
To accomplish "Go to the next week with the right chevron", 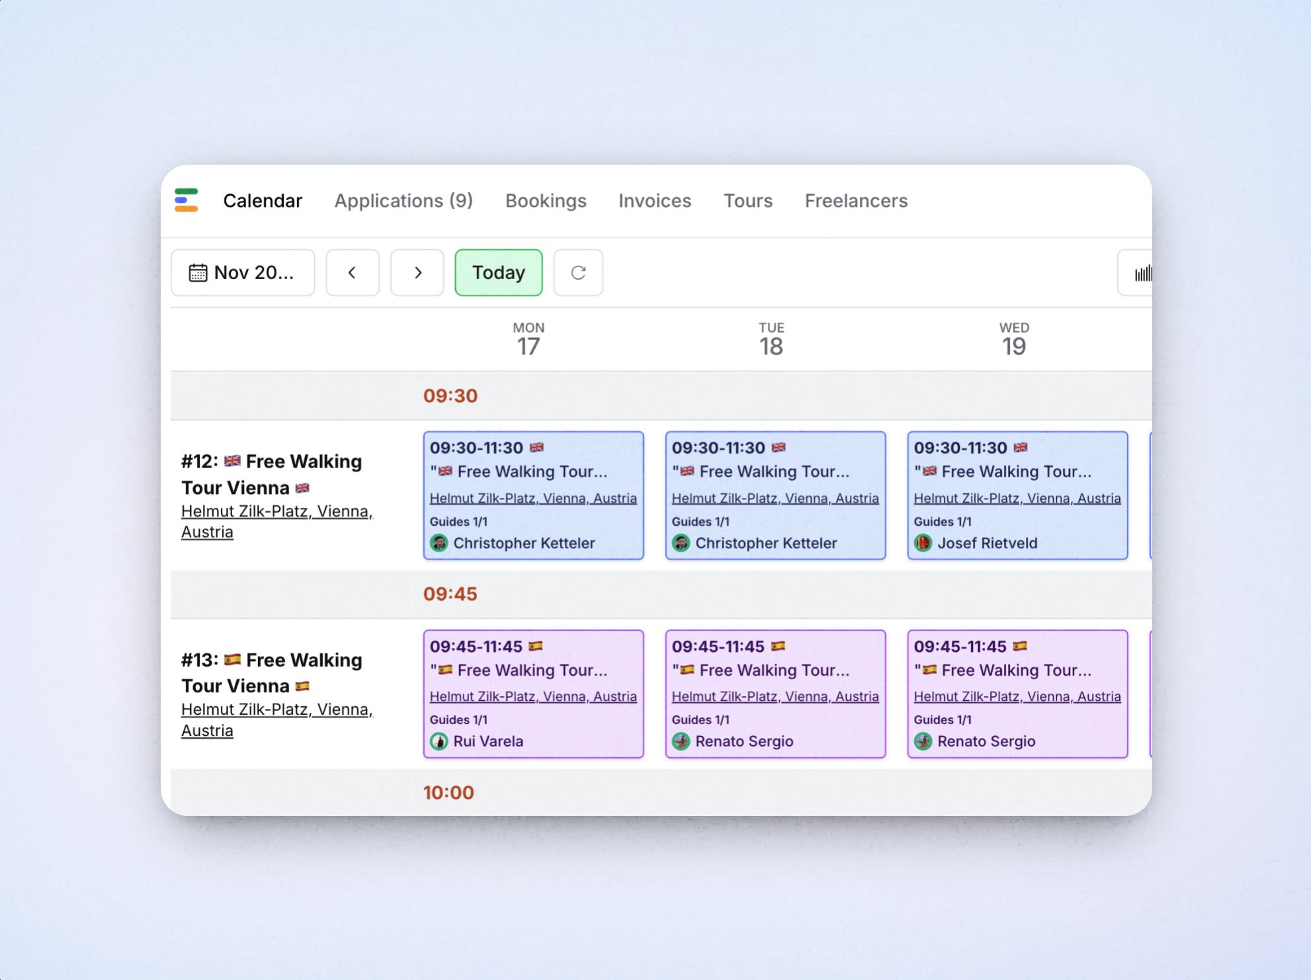I will tap(417, 272).
